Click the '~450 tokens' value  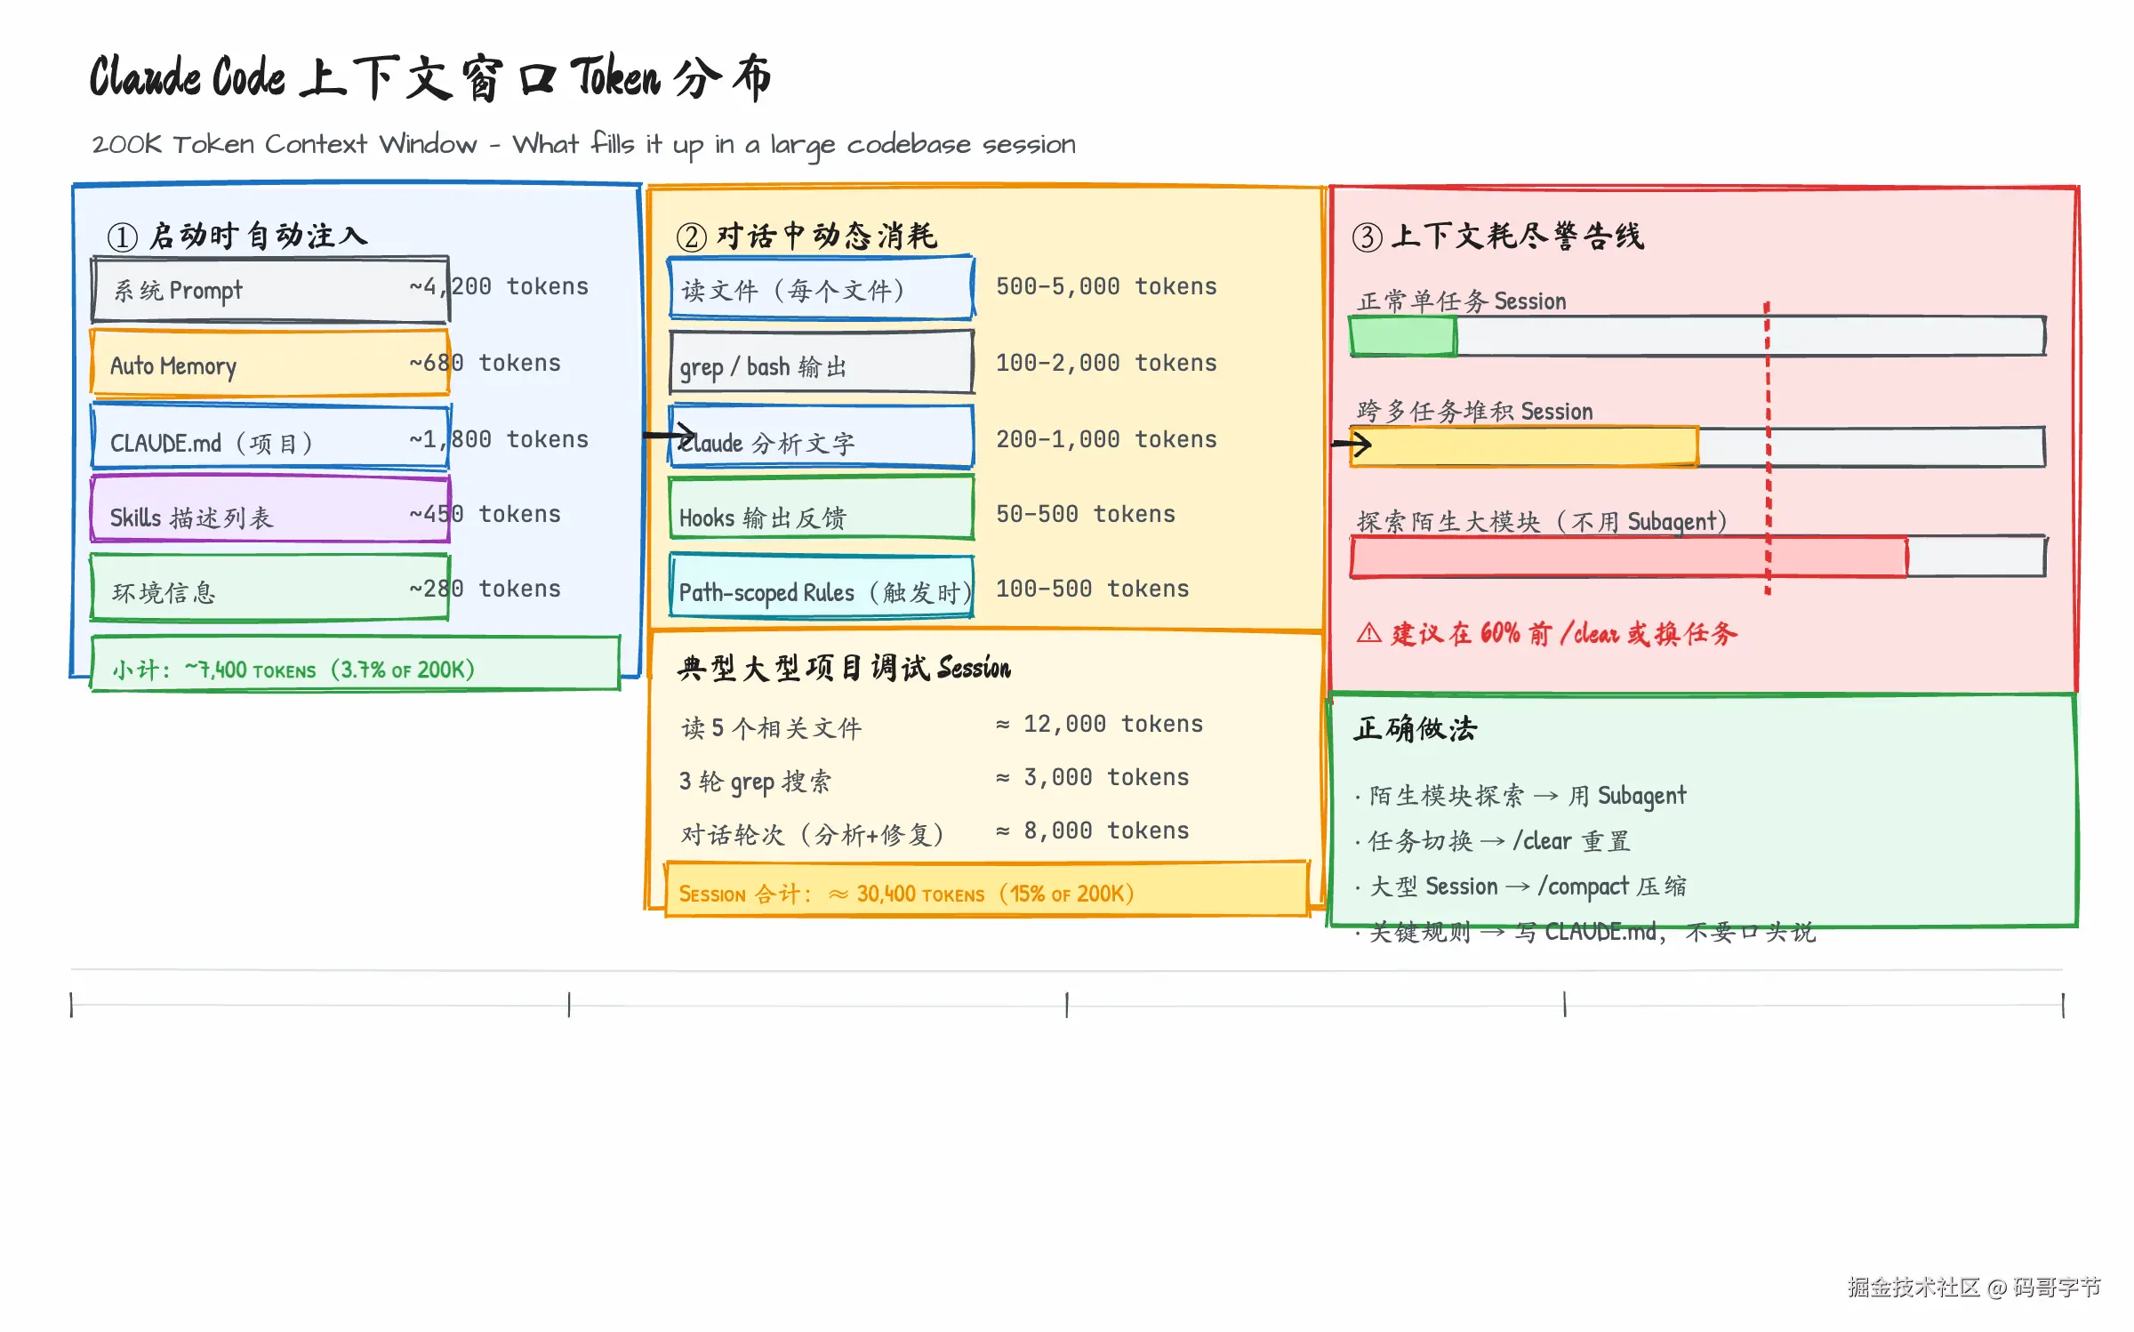coord(485,514)
